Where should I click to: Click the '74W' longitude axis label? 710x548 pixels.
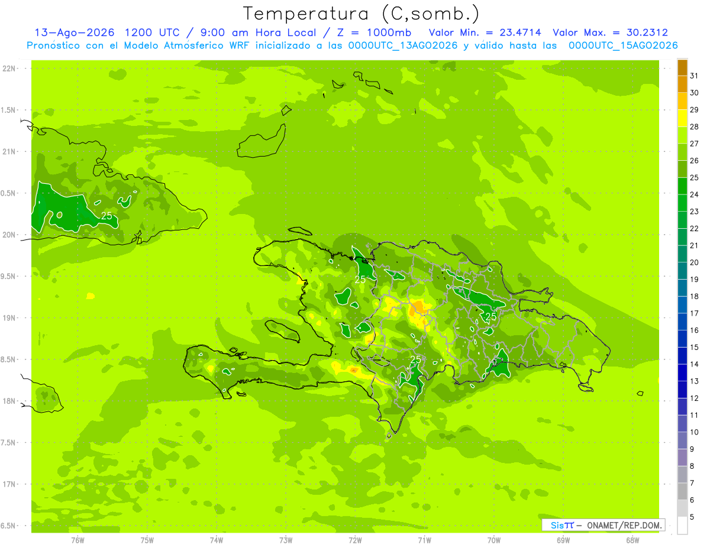pyautogui.click(x=217, y=540)
